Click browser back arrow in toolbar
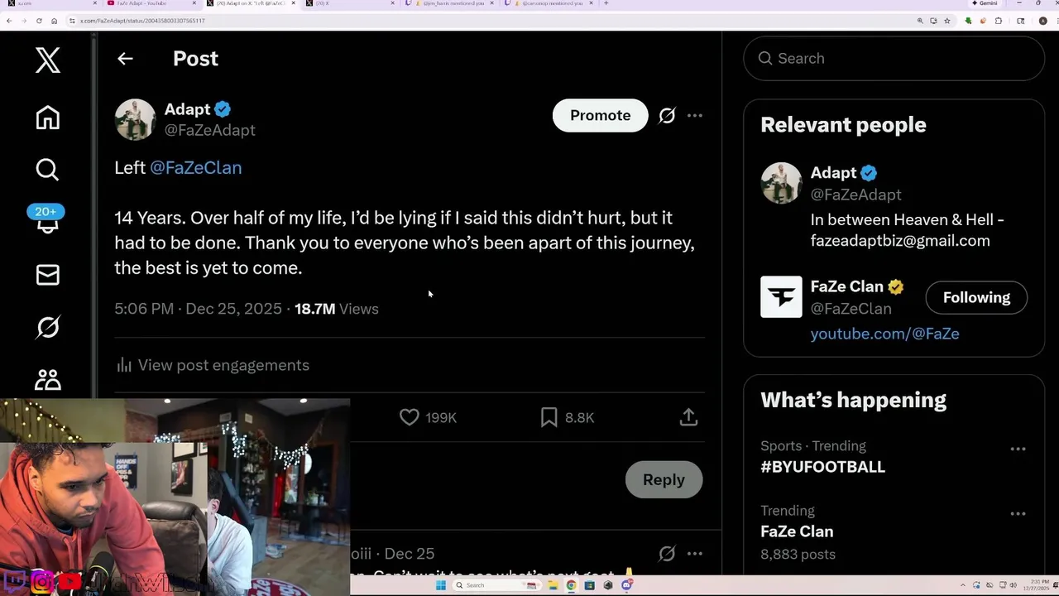Image resolution: width=1059 pixels, height=596 pixels. pyautogui.click(x=9, y=21)
